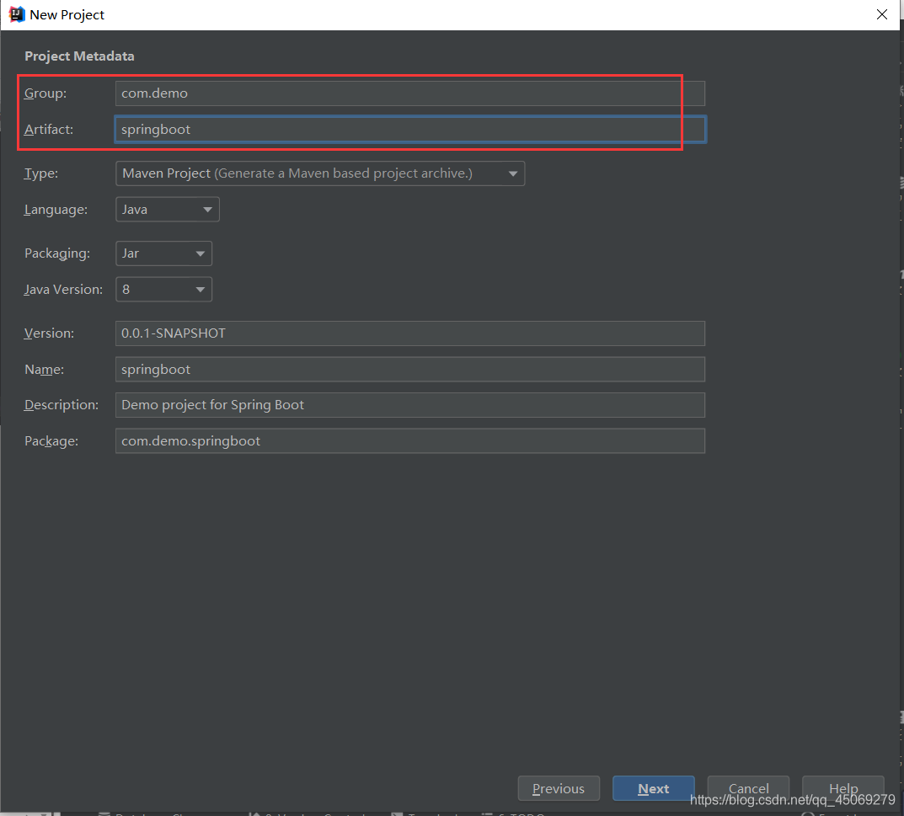Viewport: 904px width, 816px height.
Task: Click the Name input field
Action: pos(409,370)
